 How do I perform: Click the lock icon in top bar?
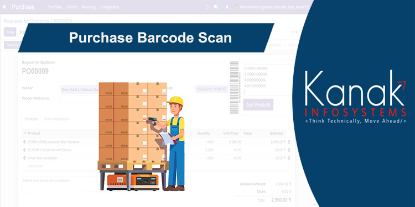point(227,7)
